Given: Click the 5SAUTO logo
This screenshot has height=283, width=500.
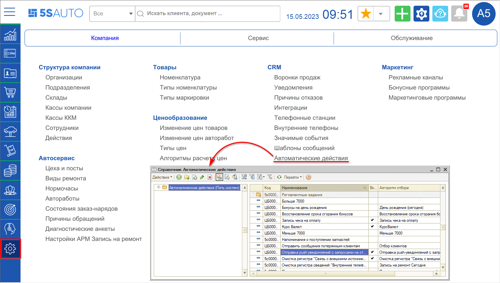Looking at the screenshot, I should (x=56, y=13).
